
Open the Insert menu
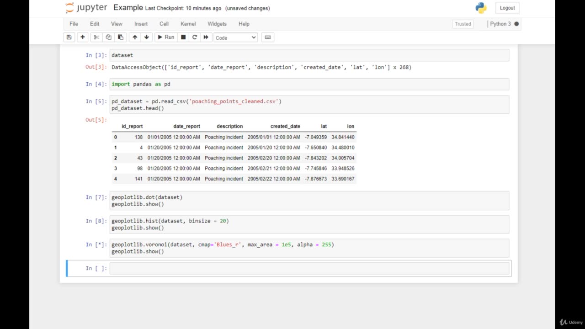click(x=141, y=24)
